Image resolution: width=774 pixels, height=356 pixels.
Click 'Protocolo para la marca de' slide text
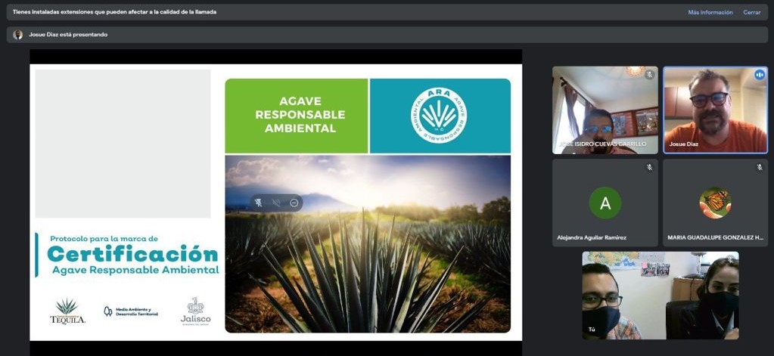tap(104, 239)
